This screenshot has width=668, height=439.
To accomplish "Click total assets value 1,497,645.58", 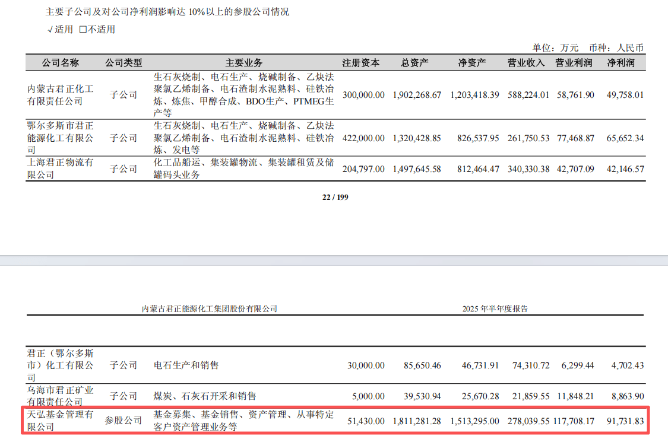I will 417,169.
